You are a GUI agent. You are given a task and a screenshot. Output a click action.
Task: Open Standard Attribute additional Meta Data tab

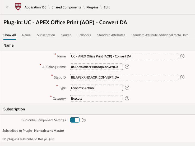point(160,35)
